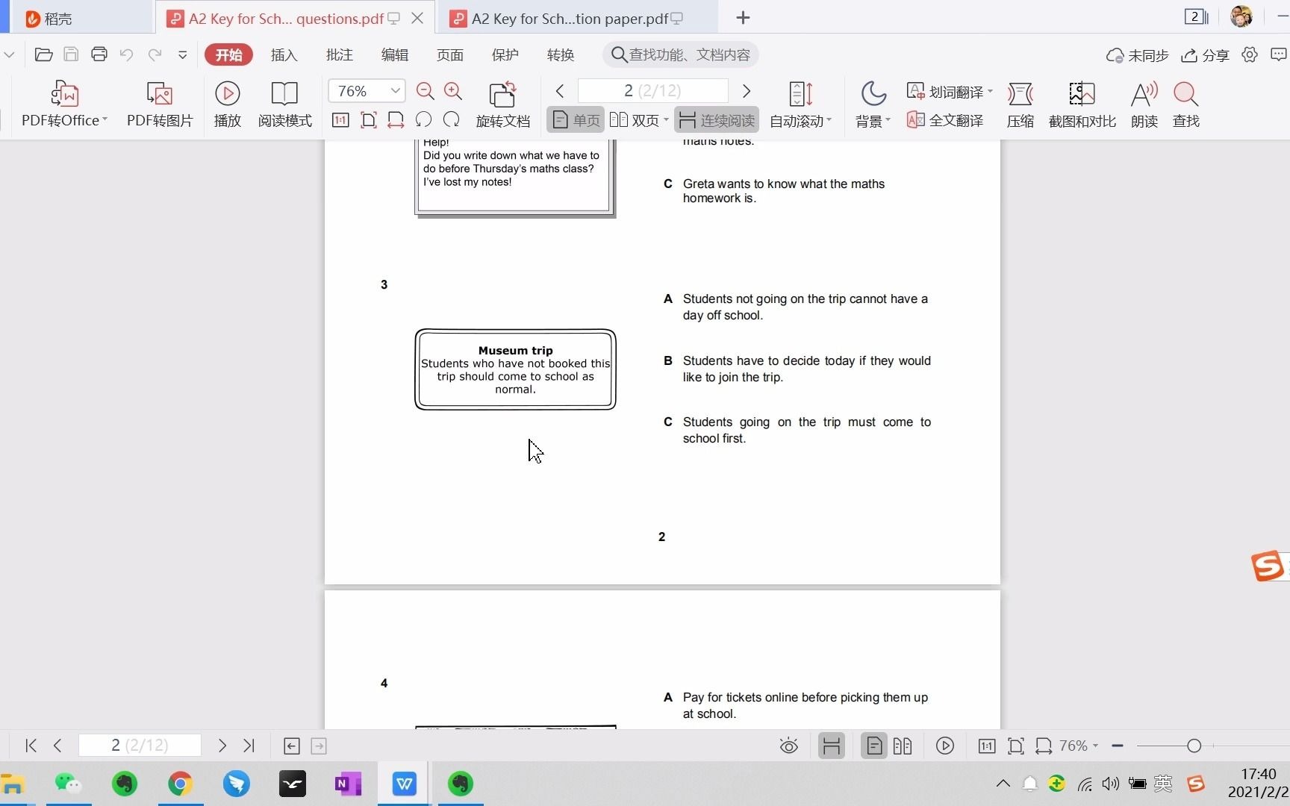Open 阅读模式 reading mode
The width and height of the screenshot is (1290, 806).
pos(284,93)
